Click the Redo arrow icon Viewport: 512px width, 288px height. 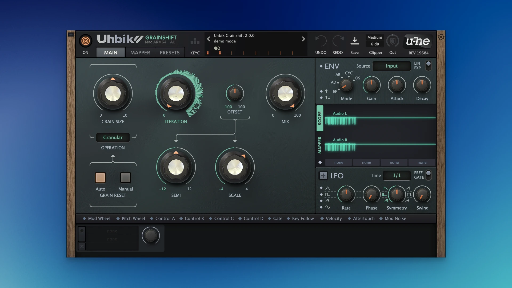click(338, 41)
